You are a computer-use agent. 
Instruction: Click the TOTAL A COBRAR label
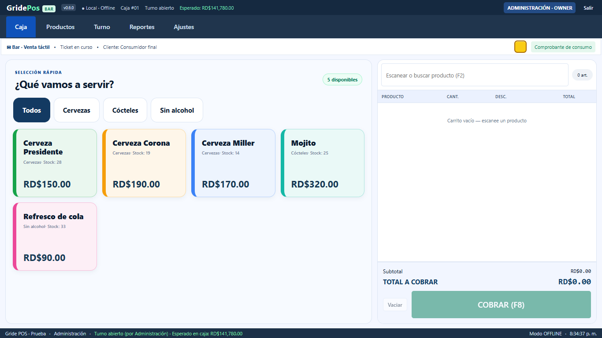[410, 282]
